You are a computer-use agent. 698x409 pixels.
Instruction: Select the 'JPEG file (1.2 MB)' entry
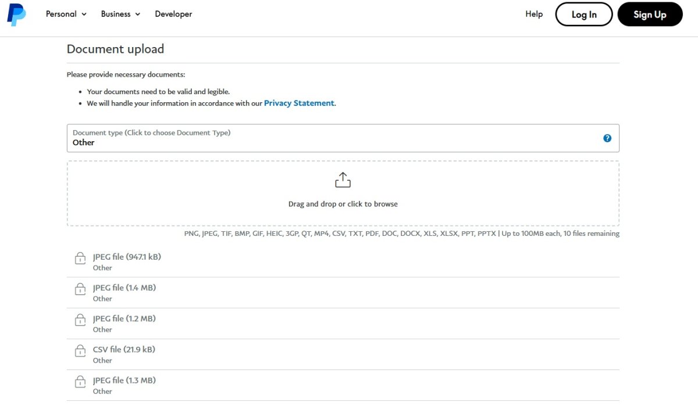(x=343, y=324)
